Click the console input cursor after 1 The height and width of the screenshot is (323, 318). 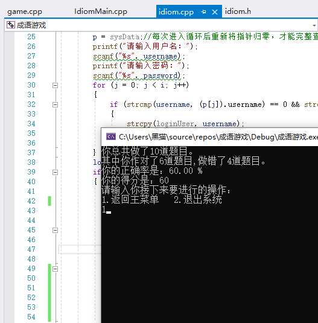click(x=109, y=212)
